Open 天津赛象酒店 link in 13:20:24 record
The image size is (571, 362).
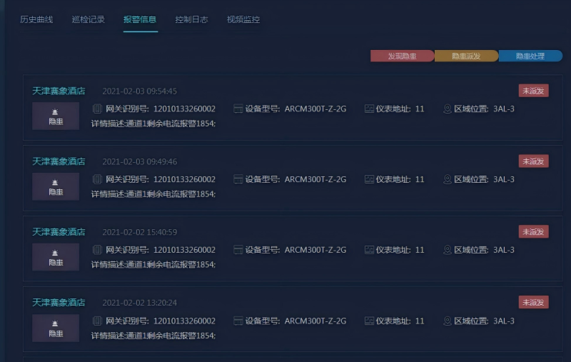click(59, 303)
